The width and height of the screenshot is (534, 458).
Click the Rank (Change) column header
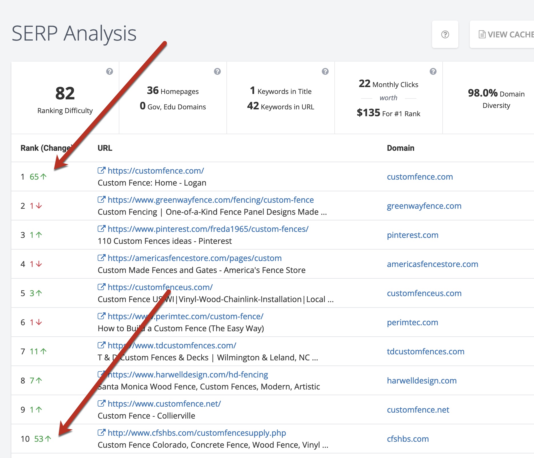point(46,148)
